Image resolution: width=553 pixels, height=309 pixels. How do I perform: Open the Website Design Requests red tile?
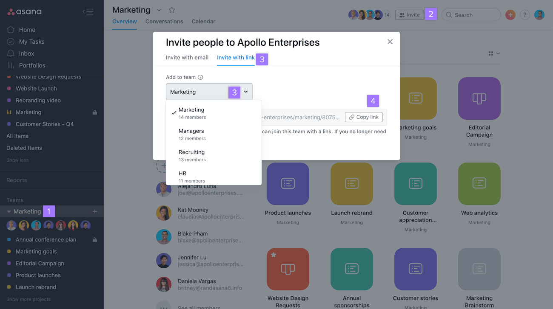[288, 269]
